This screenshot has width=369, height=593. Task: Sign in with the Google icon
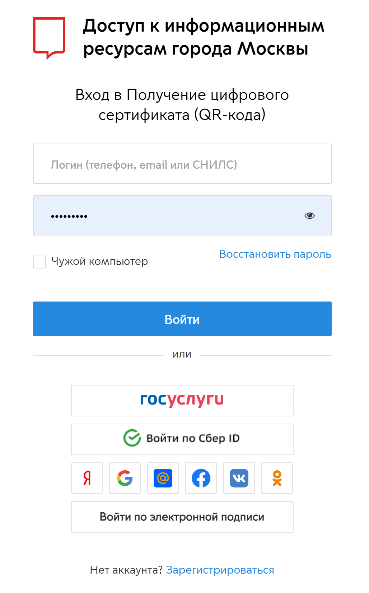click(125, 478)
